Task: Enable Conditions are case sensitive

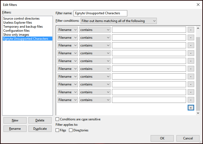Action: click(57, 119)
